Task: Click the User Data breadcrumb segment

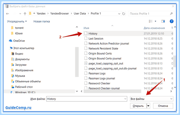Action: click(x=80, y=14)
